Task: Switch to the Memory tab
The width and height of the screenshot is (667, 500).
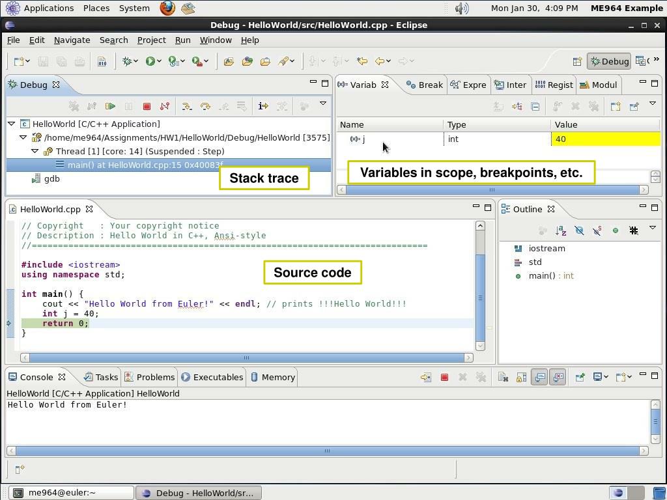Action: click(273, 377)
